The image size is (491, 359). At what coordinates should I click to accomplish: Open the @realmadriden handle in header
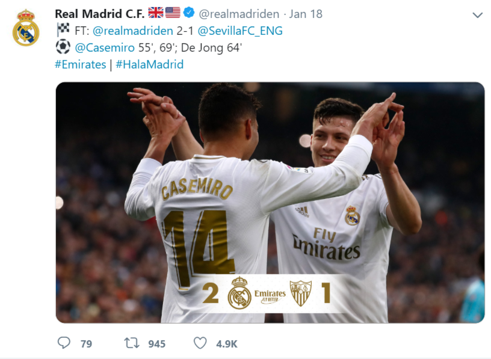(239, 14)
